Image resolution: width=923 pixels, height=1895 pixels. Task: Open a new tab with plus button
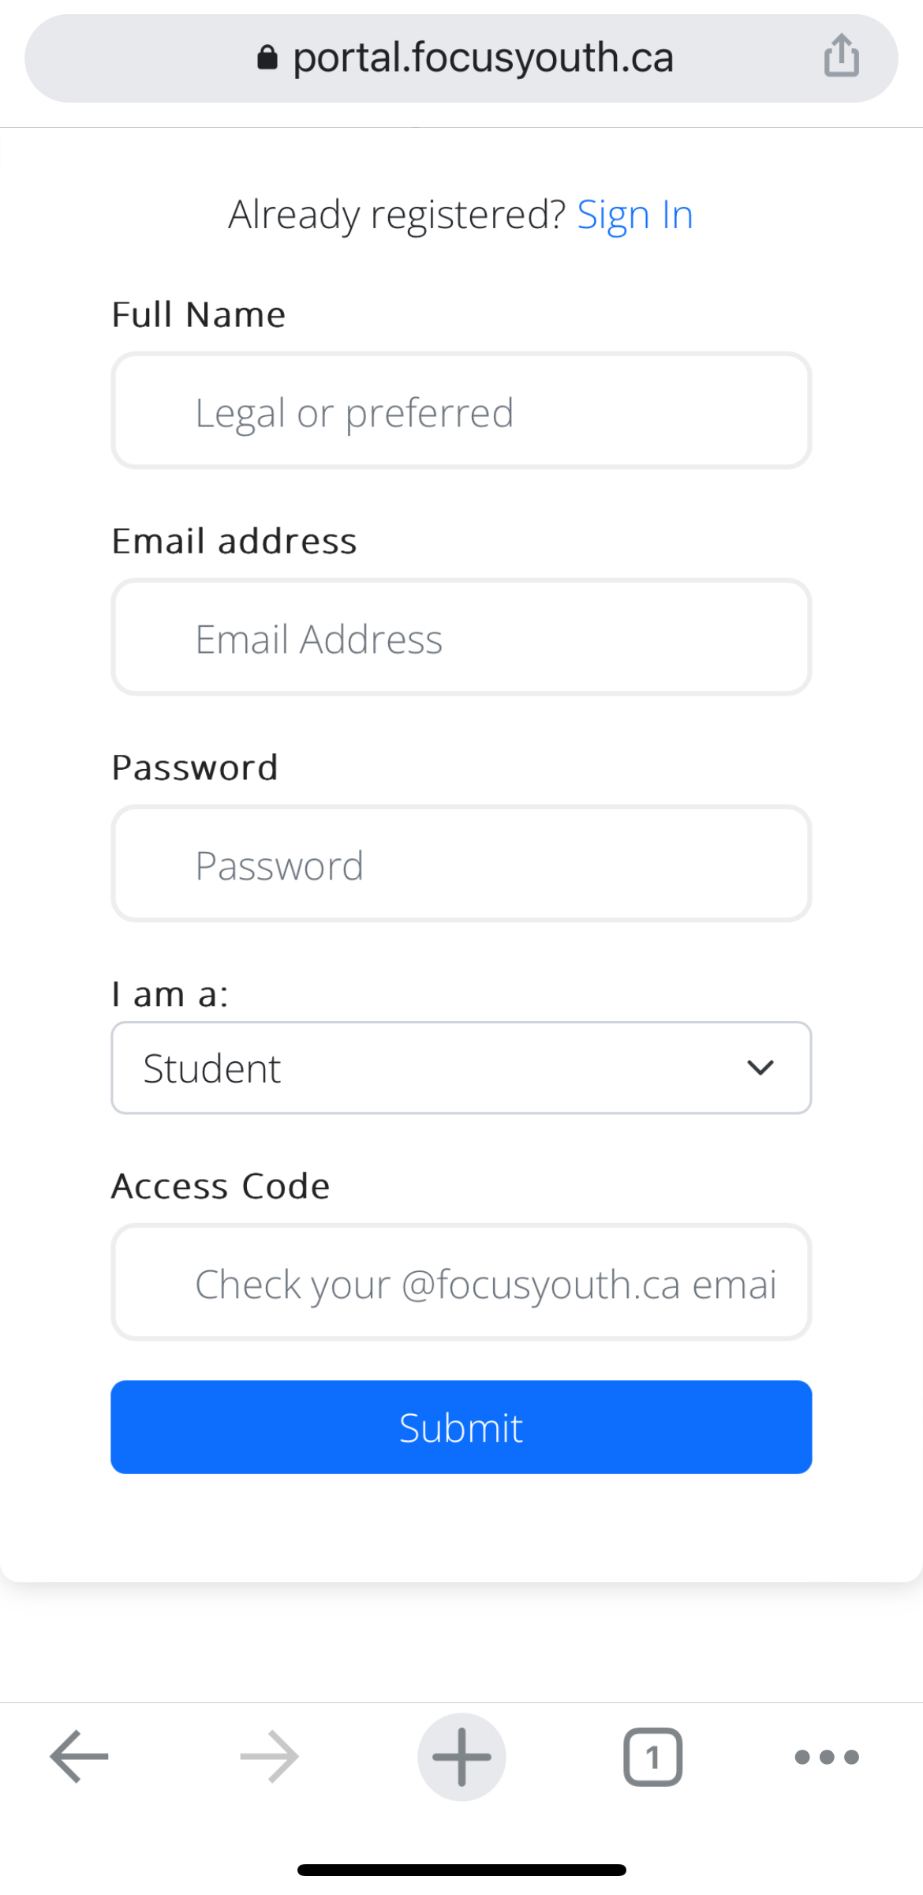(x=461, y=1757)
